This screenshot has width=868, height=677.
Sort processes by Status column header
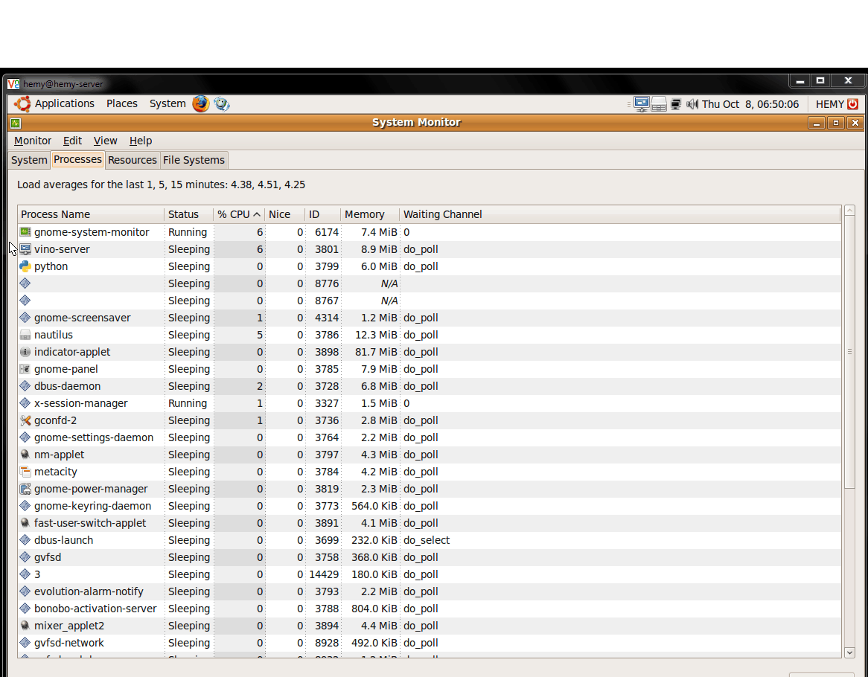pyautogui.click(x=189, y=214)
